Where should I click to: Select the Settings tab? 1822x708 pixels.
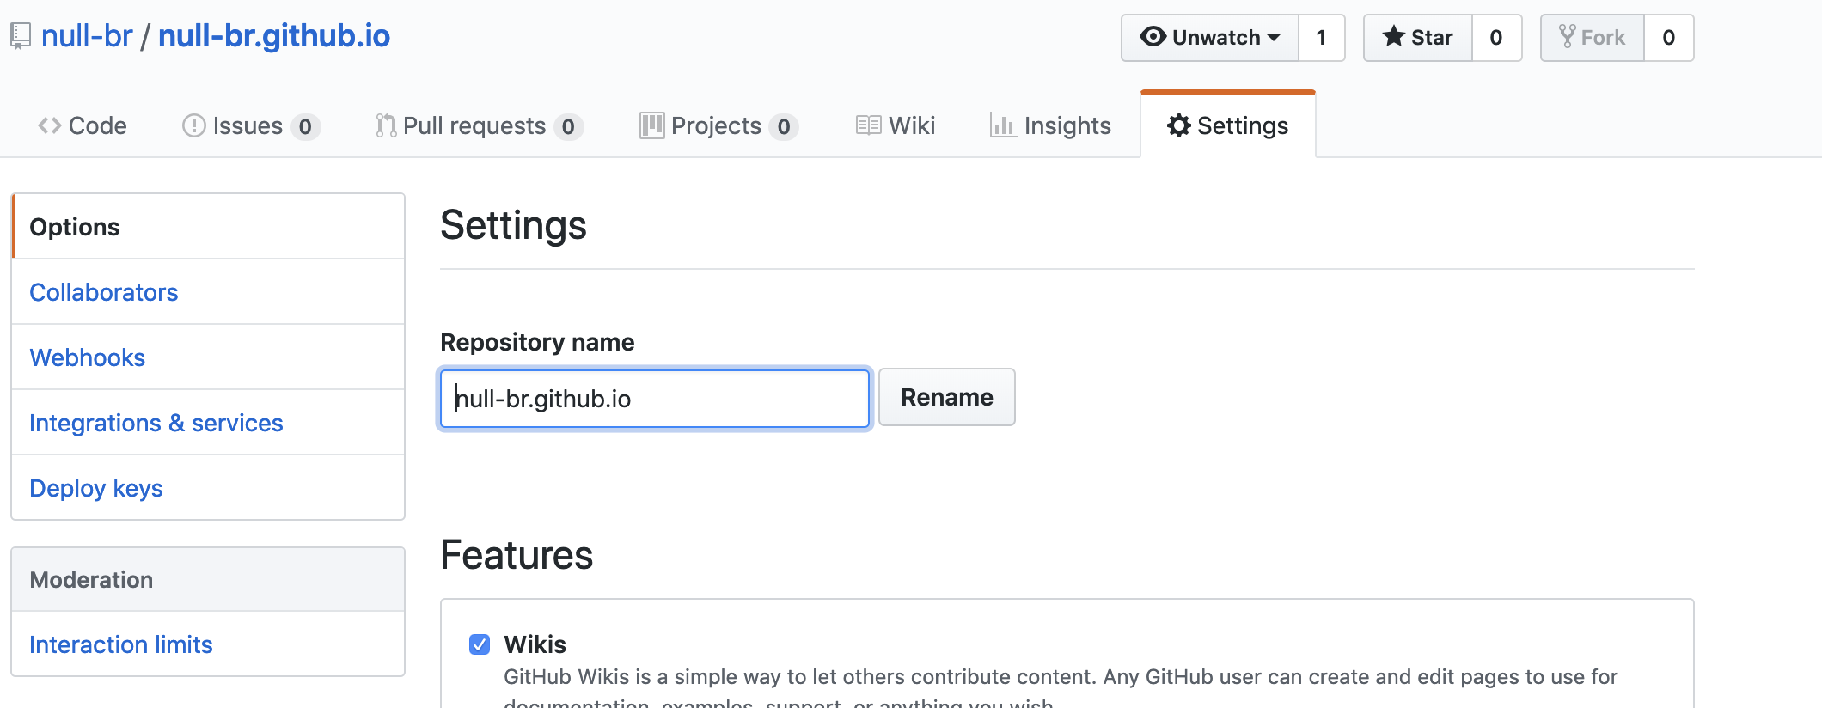(x=1228, y=125)
